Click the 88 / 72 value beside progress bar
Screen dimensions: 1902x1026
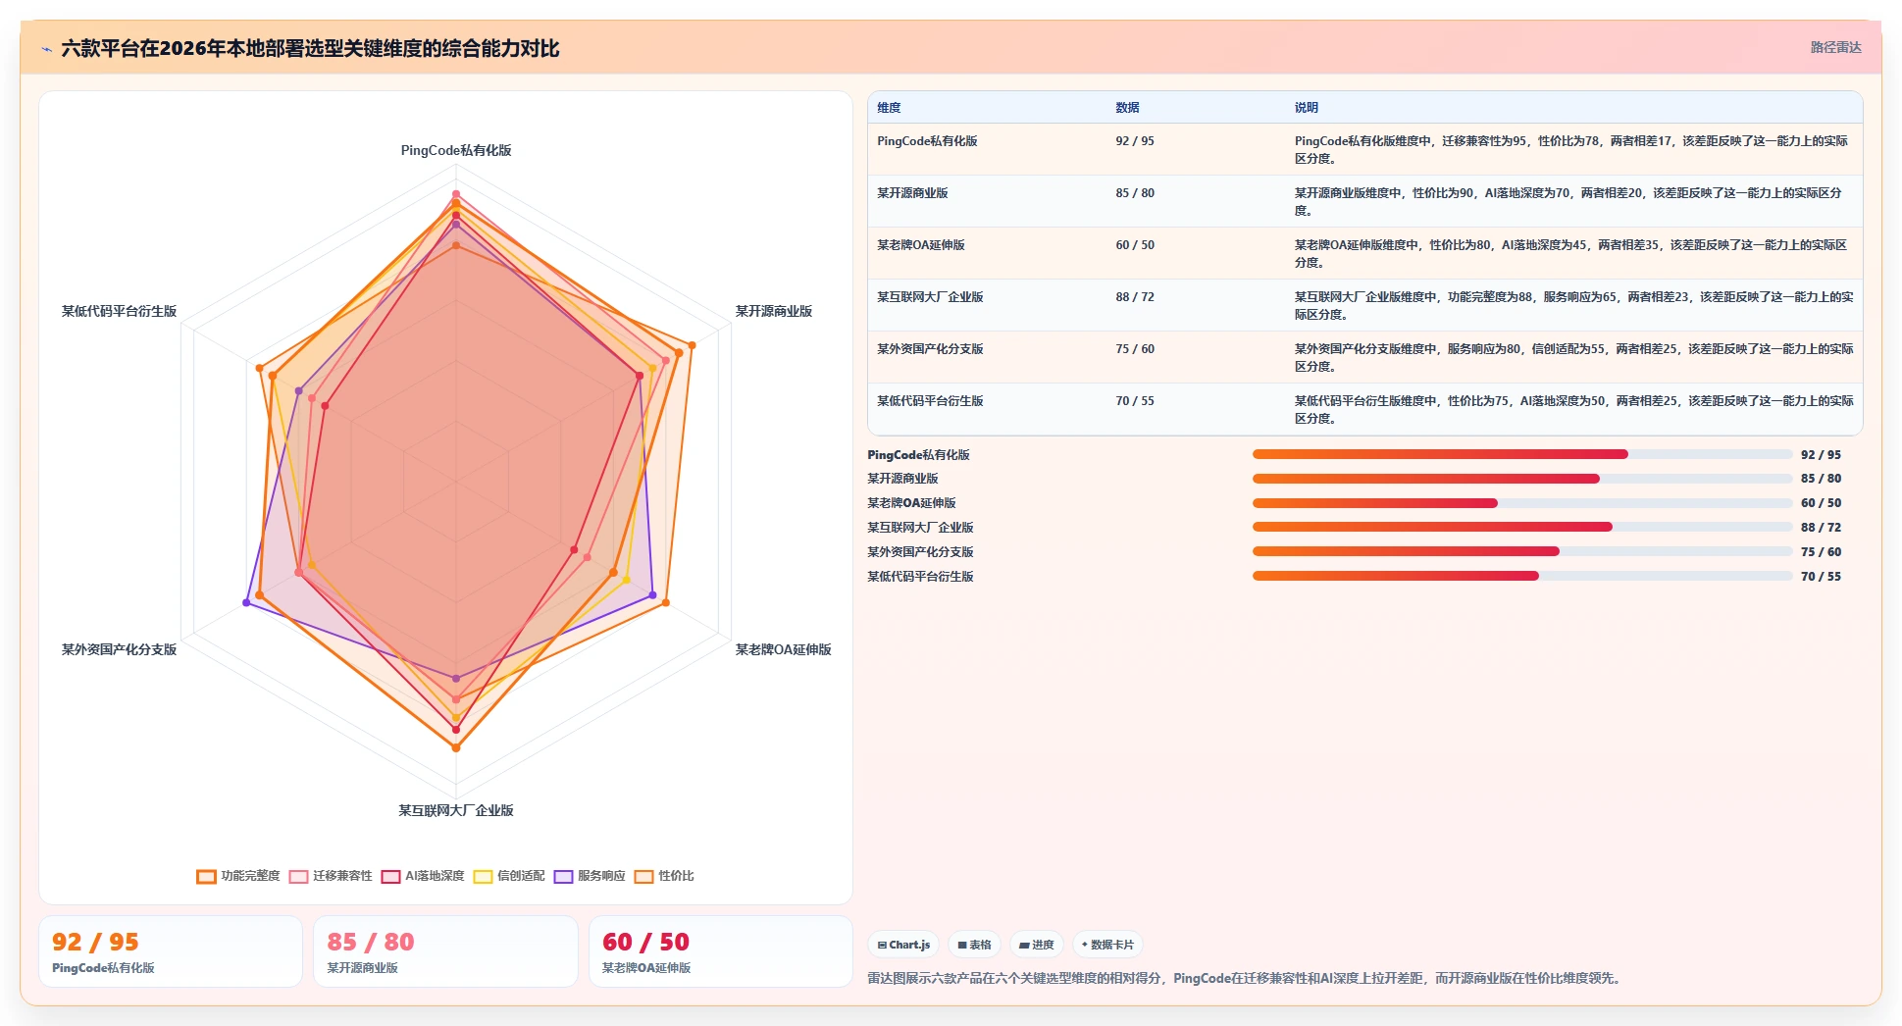[1821, 528]
